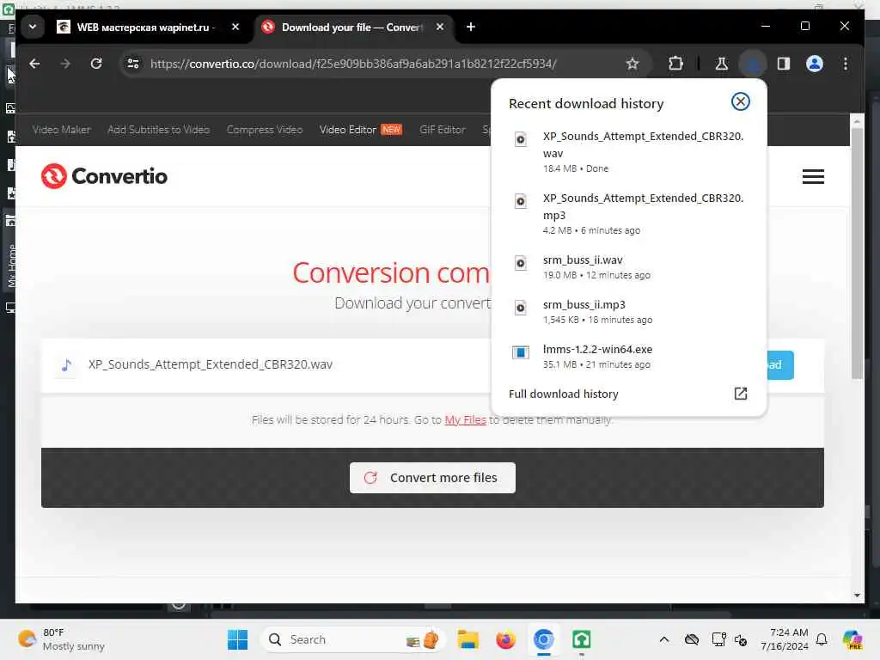Open site information icon in address bar
The image size is (880, 660).
pyautogui.click(x=133, y=64)
